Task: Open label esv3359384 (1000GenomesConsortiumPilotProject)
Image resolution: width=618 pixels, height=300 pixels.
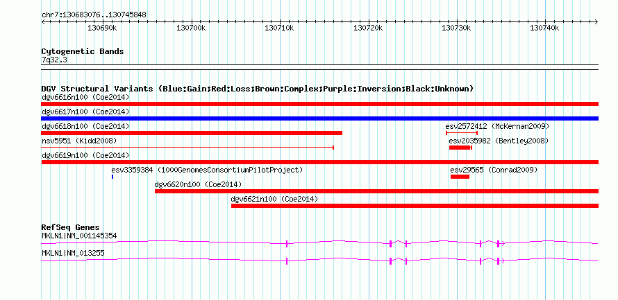Action: tap(207, 170)
